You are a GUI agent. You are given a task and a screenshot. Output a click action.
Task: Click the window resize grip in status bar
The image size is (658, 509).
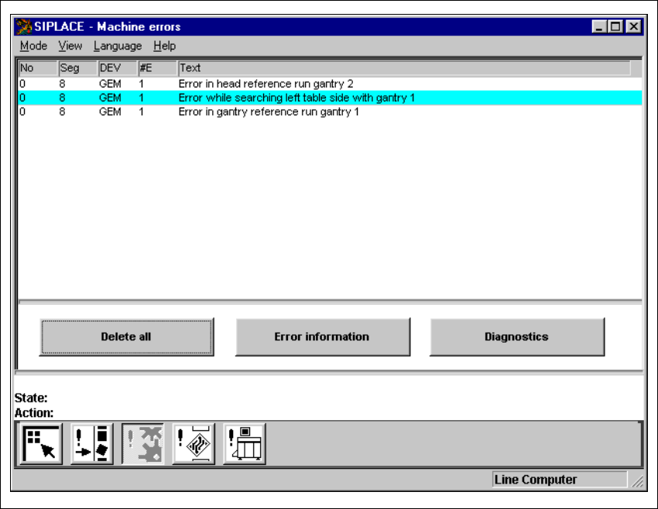637,481
